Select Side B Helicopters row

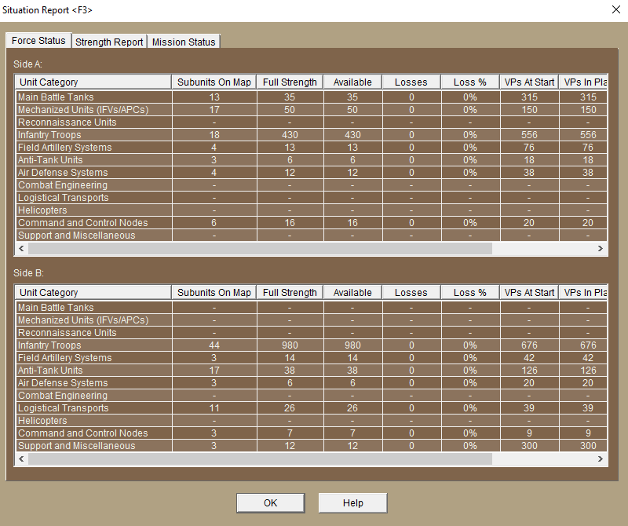coord(311,421)
